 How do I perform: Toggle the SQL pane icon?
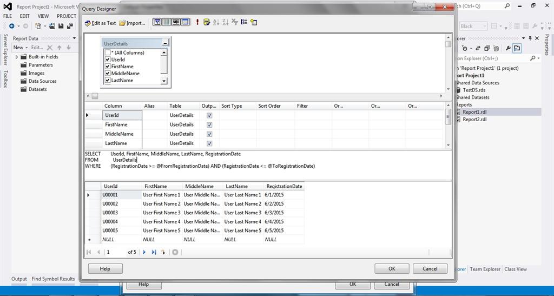click(x=176, y=22)
